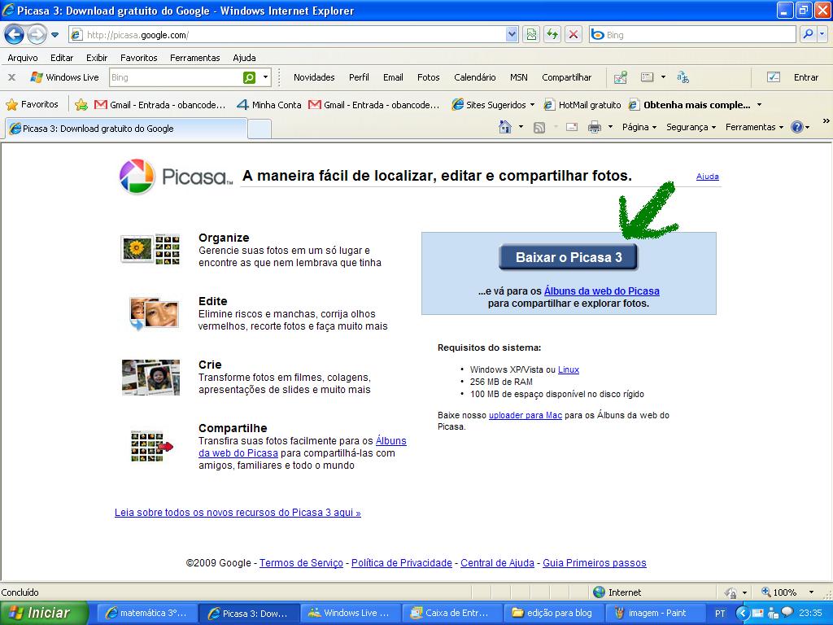Click the Refresh page icon

pos(552,35)
